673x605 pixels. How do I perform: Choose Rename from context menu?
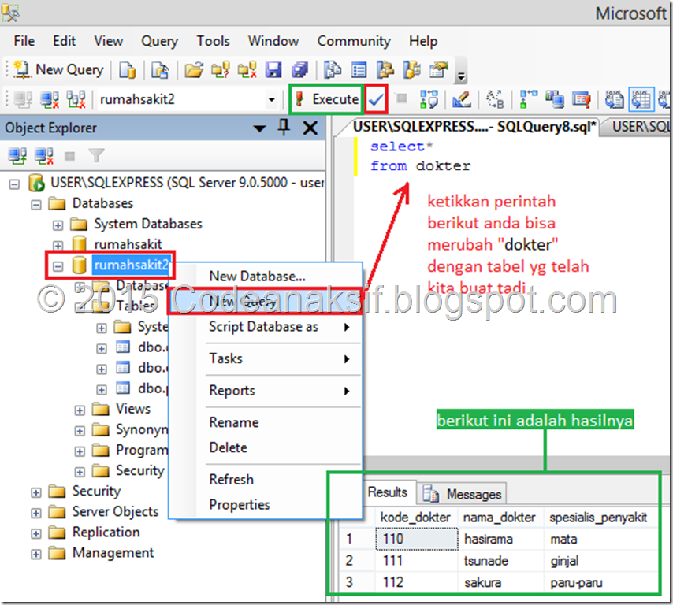pos(266,423)
